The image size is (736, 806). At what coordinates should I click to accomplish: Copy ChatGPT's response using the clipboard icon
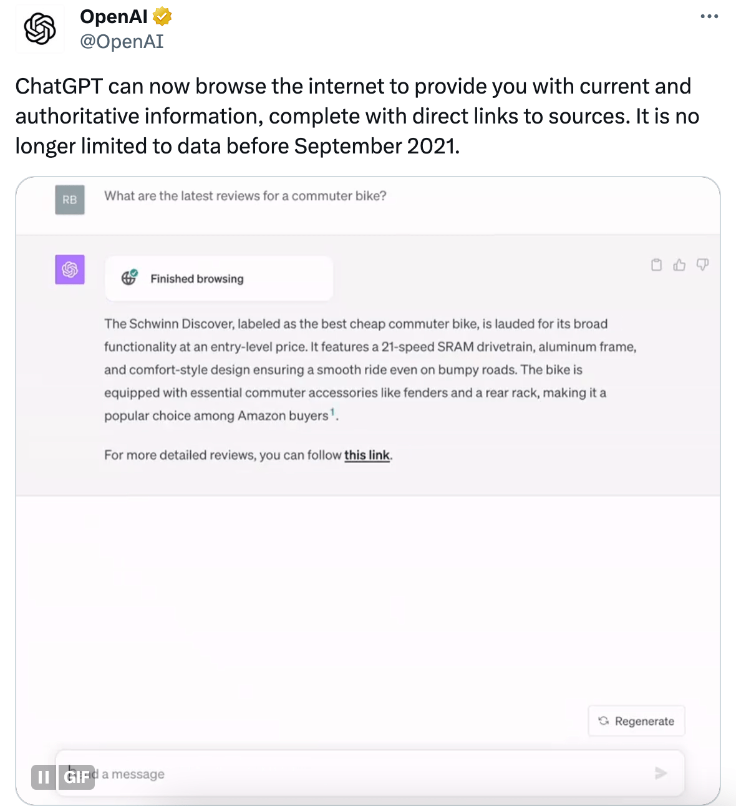(656, 265)
